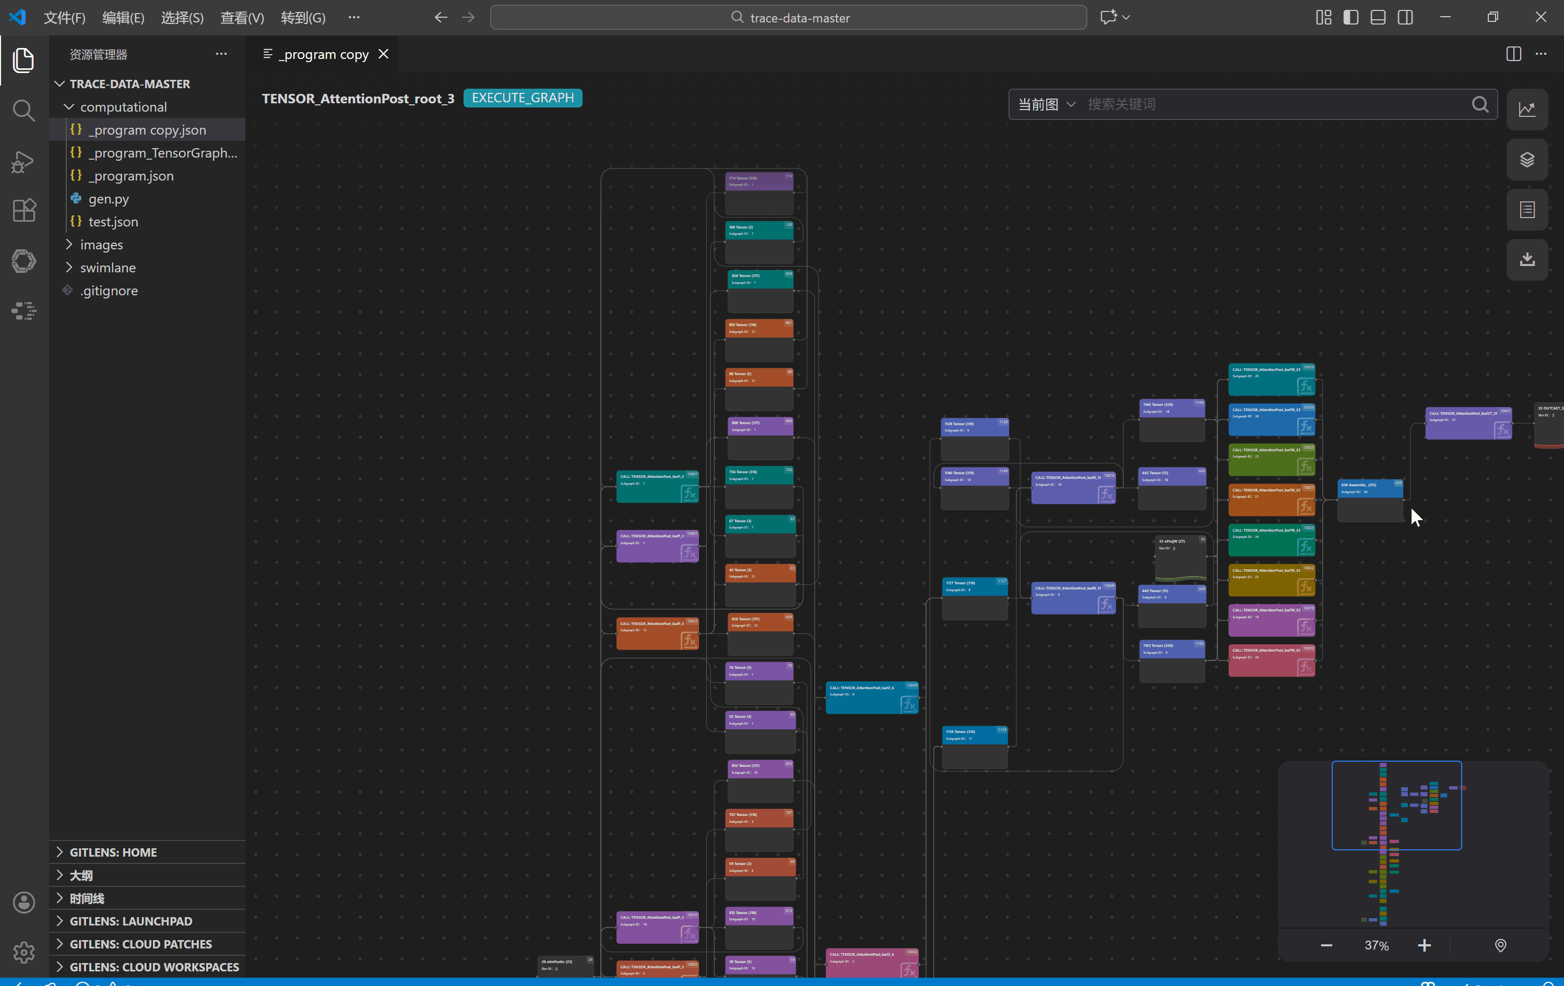This screenshot has width=1564, height=986.
Task: Expand the GITLENS: HOME section
Action: click(113, 852)
